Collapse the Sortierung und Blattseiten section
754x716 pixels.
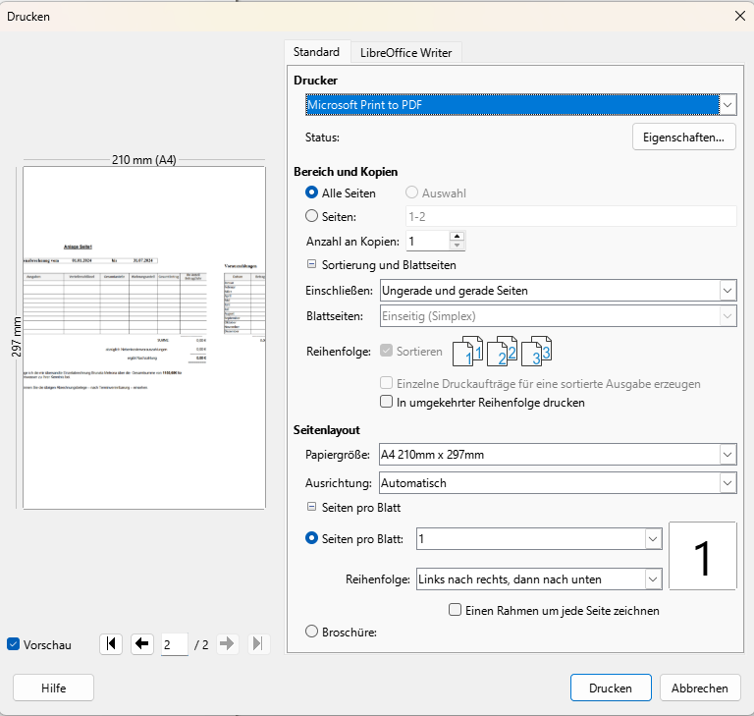[311, 264]
